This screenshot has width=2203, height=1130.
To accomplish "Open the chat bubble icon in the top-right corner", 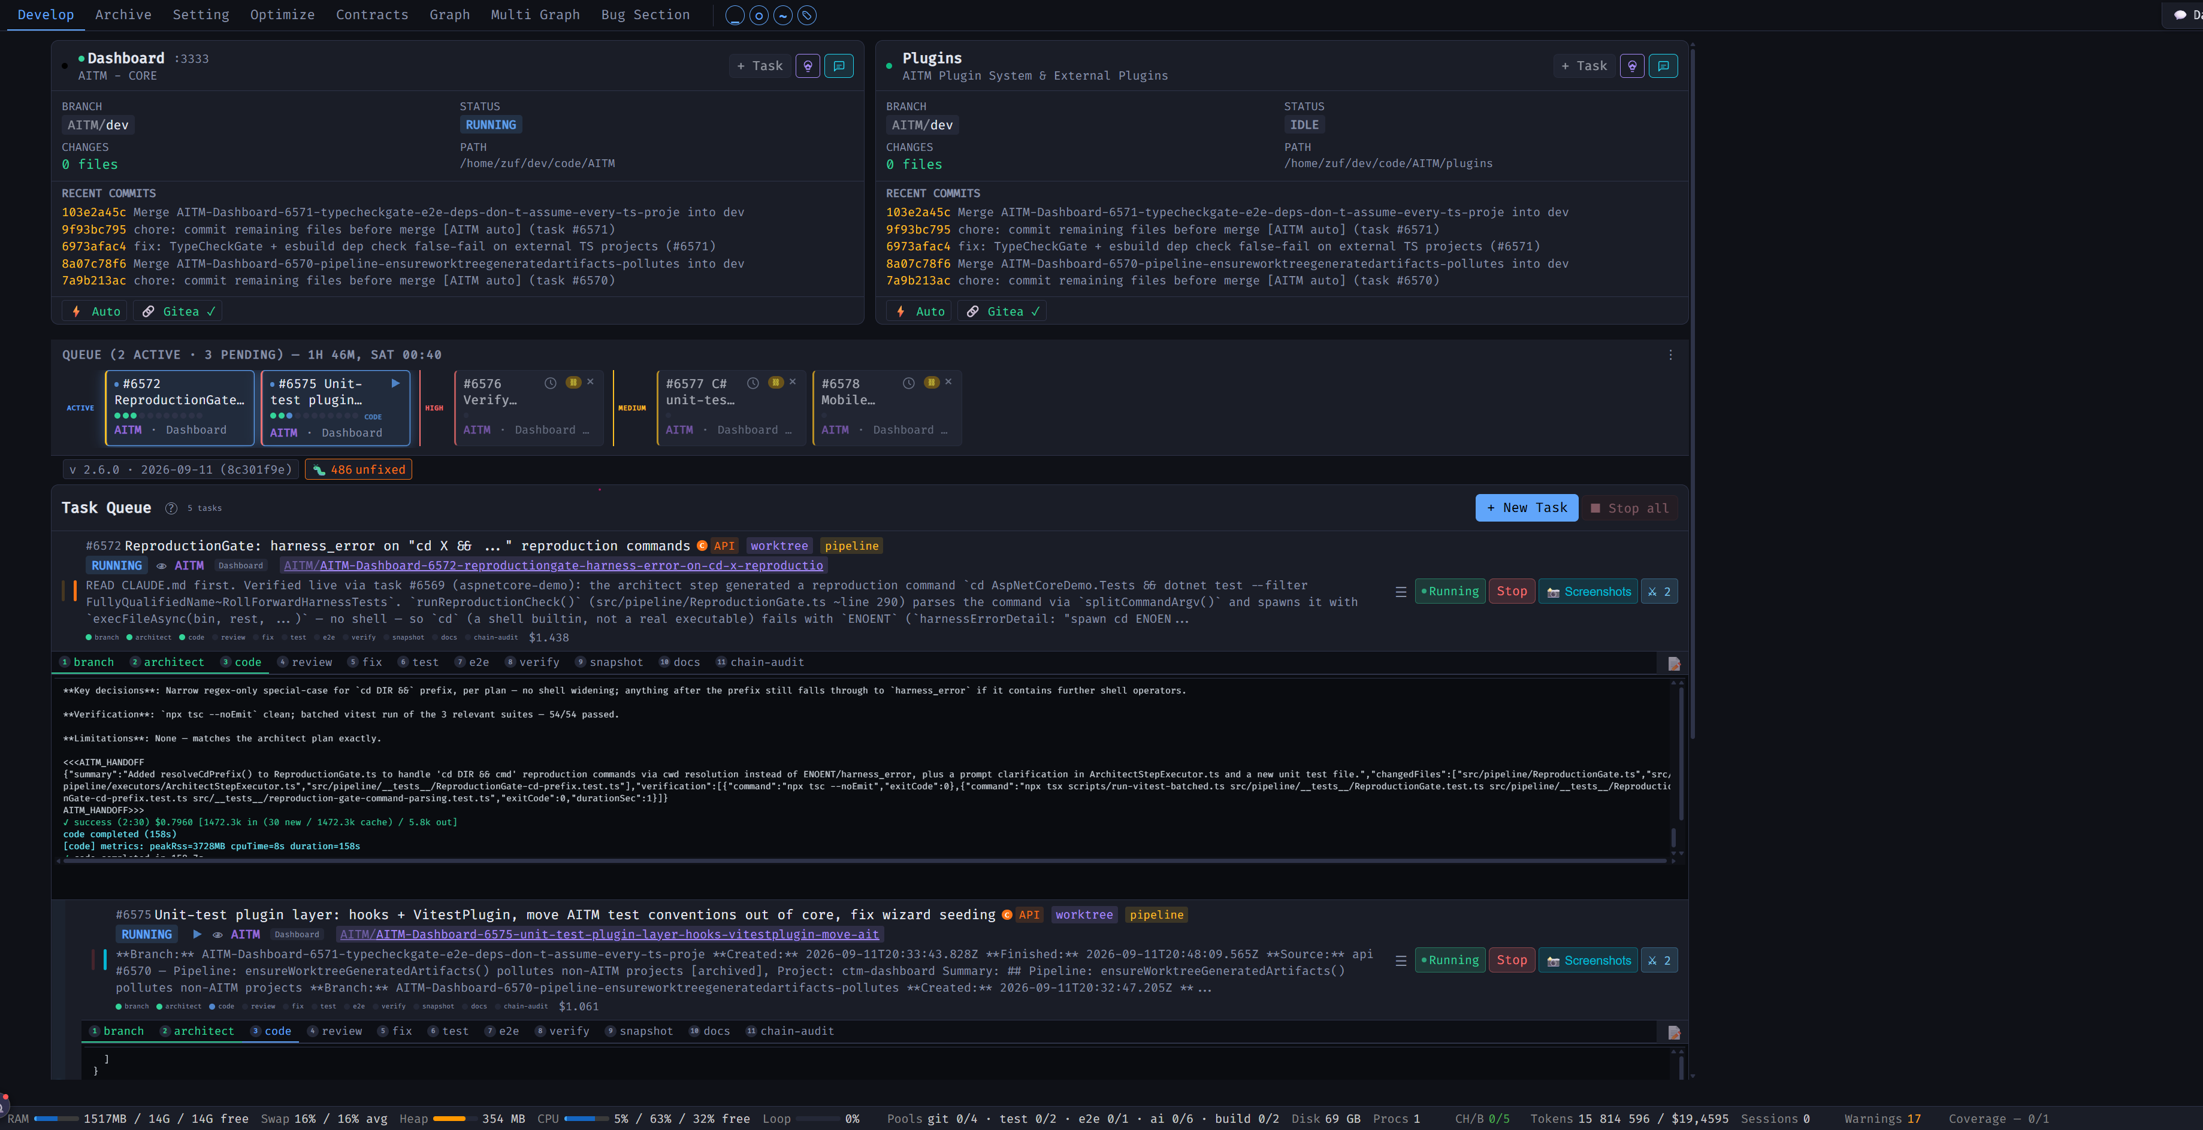I will [2181, 16].
